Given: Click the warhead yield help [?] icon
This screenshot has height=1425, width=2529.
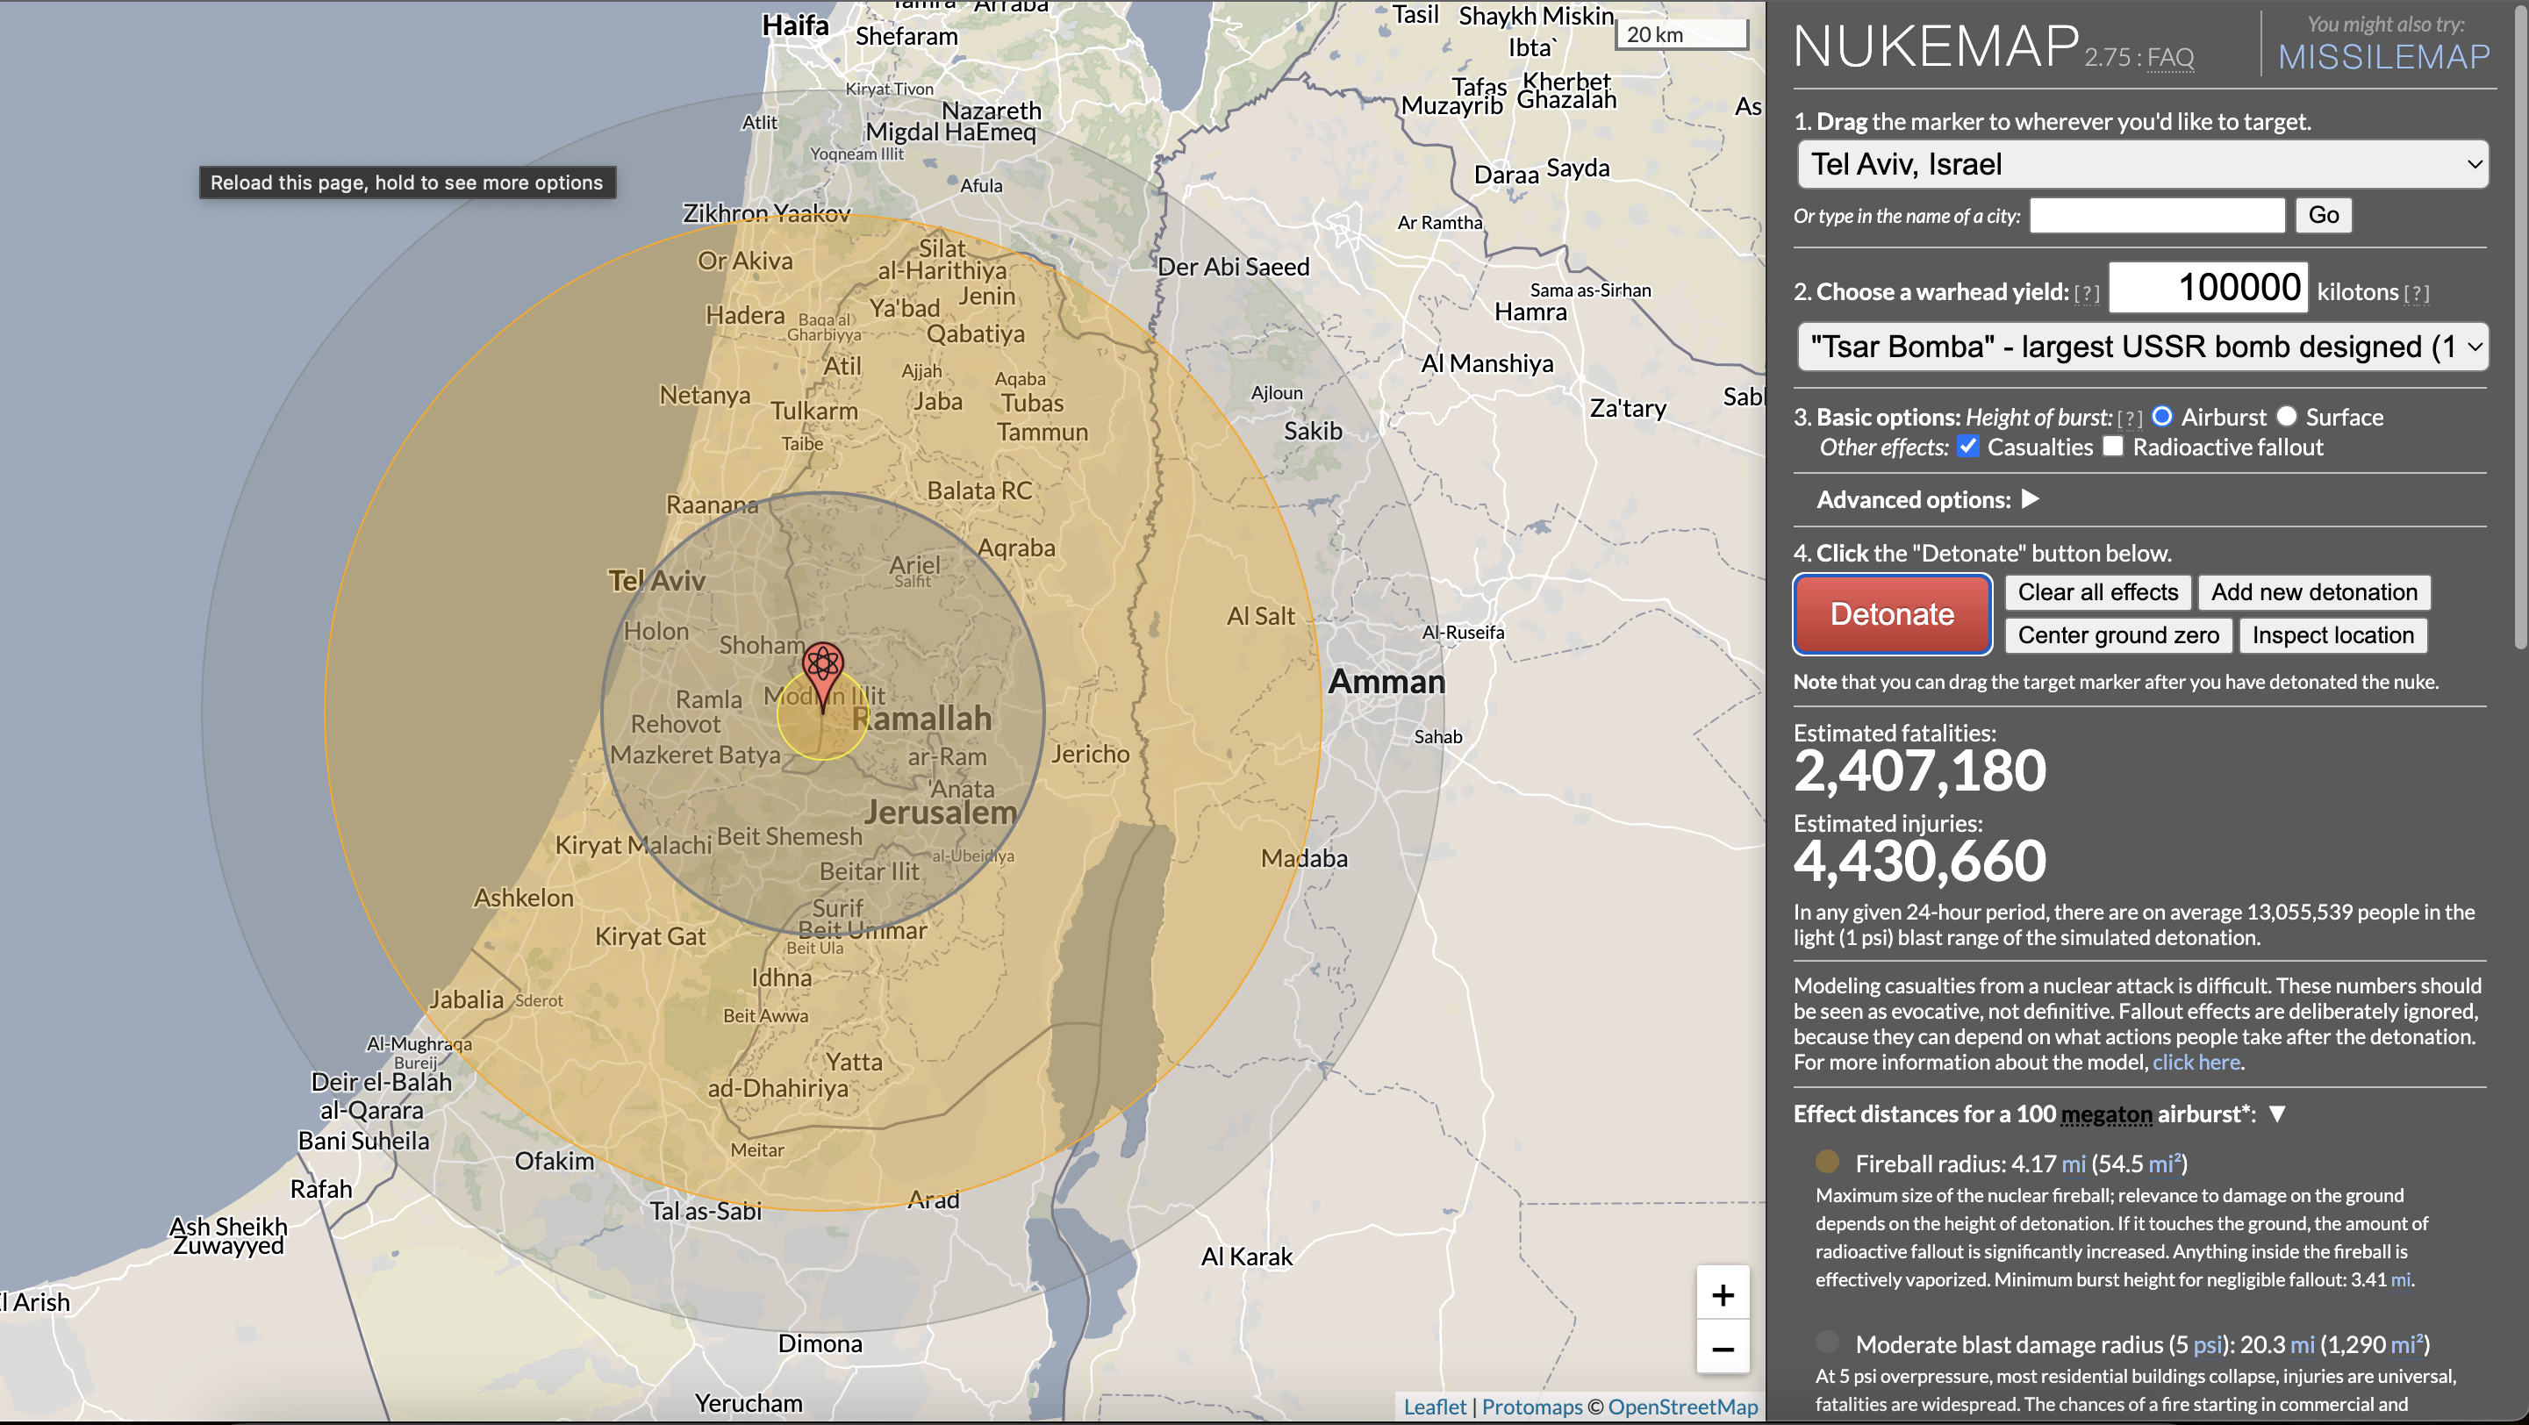Looking at the screenshot, I should (x=2086, y=293).
